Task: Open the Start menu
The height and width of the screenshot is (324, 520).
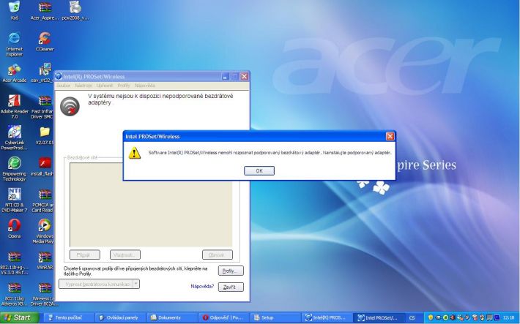Action: click(19, 317)
